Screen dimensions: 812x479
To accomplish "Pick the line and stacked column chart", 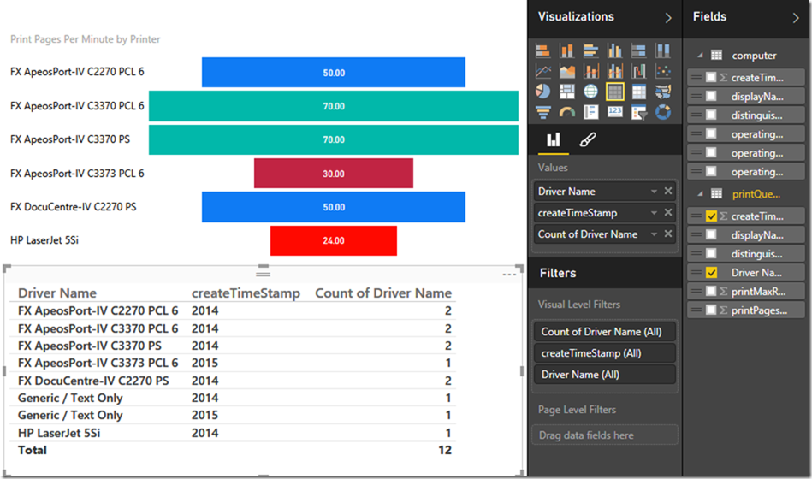I will click(x=591, y=71).
